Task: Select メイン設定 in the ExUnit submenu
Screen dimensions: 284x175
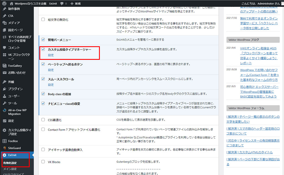Action: [x=10, y=169]
